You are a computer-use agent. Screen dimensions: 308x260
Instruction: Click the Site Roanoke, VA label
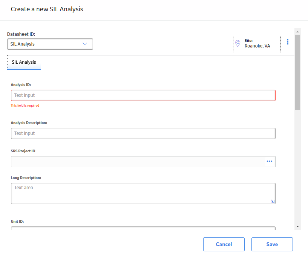[257, 43]
